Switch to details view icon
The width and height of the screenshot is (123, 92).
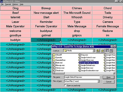click(x=111, y=51)
